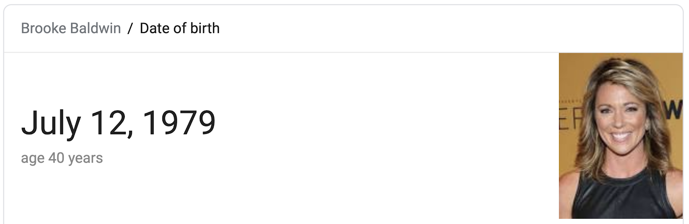The width and height of the screenshot is (689, 224).
Task: Click the slash separator in the breadcrumb
Action: coord(130,28)
